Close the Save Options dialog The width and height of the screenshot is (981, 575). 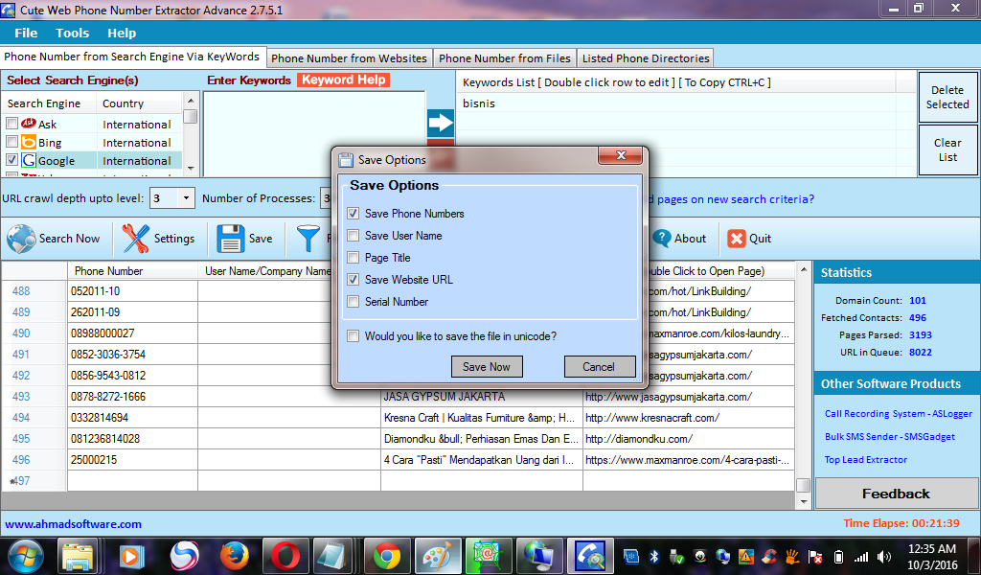[620, 155]
